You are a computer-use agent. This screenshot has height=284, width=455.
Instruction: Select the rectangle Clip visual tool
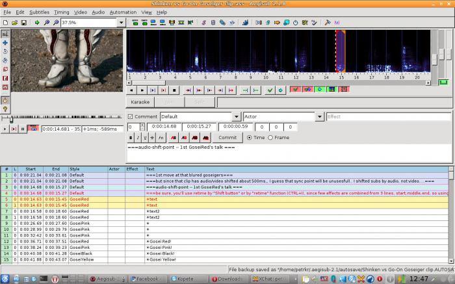(x=5, y=79)
